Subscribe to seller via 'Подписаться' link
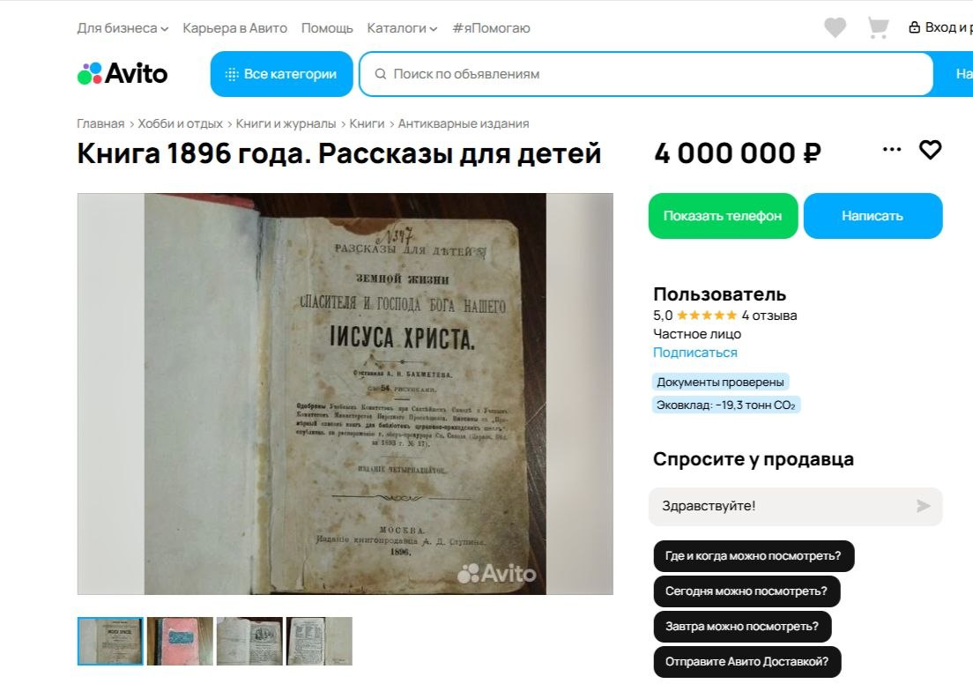This screenshot has height=684, width=973. coord(695,352)
